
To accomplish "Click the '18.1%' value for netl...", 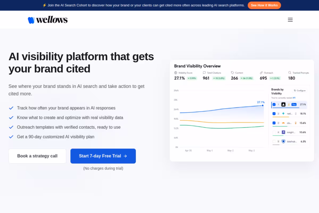I will coord(303,113).
